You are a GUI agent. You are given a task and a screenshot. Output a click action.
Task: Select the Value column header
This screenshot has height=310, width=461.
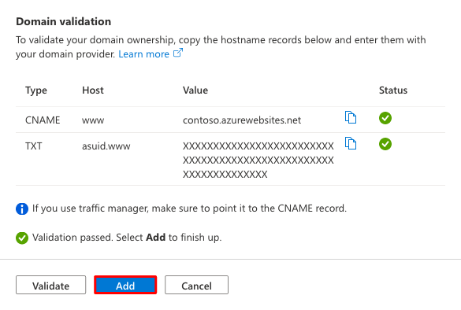click(195, 90)
